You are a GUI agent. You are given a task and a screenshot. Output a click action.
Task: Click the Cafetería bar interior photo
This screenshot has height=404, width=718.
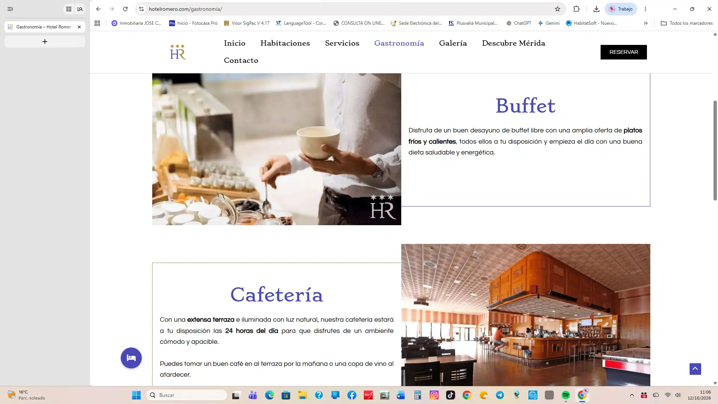tap(525, 315)
